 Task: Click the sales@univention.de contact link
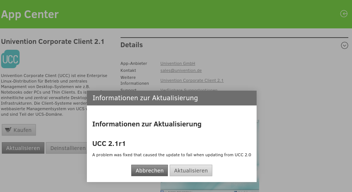pos(181,70)
